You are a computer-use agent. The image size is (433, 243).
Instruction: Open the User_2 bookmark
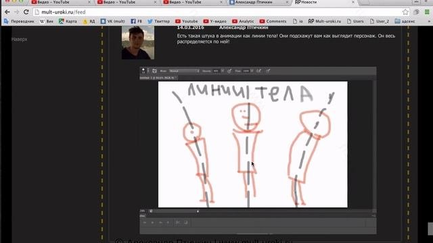[x=380, y=21]
